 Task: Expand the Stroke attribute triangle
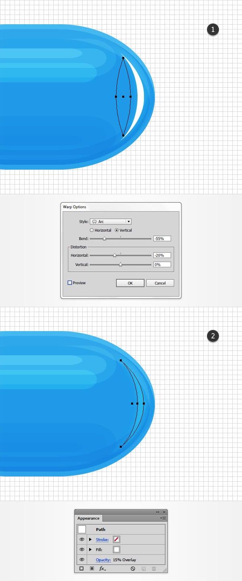pyautogui.click(x=90, y=539)
